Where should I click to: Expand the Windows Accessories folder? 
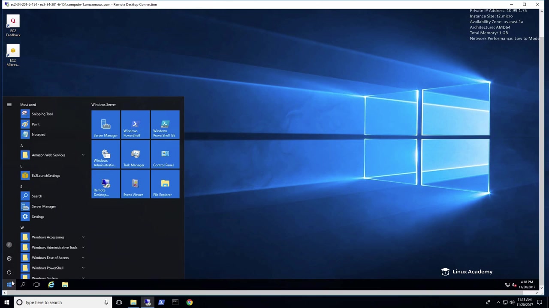pos(48,237)
